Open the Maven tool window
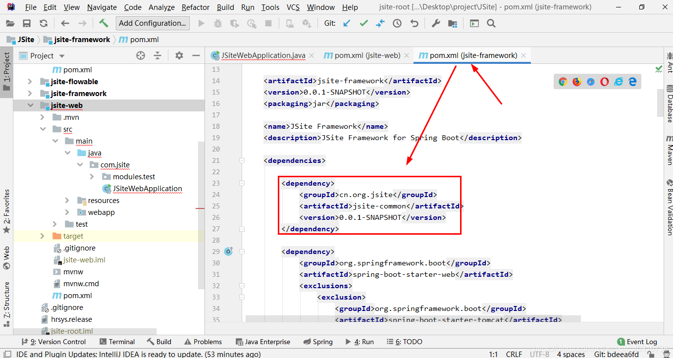Image resolution: width=673 pixels, height=358 pixels. 669,150
